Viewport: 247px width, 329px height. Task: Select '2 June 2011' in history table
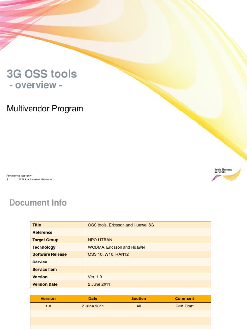pyautogui.click(x=93, y=306)
